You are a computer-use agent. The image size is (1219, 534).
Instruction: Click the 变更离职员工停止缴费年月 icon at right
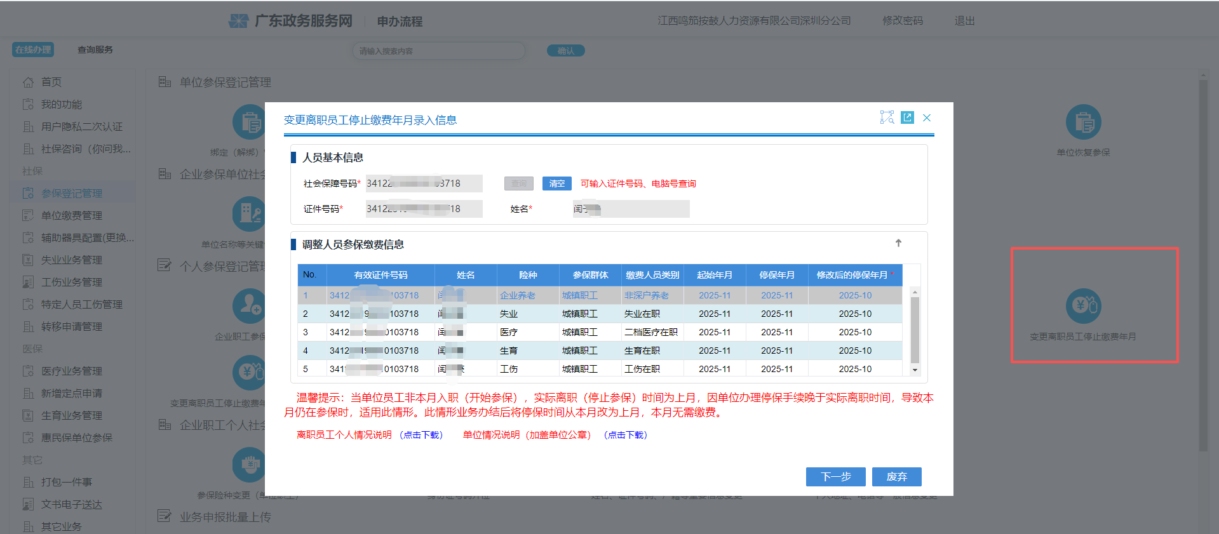(1083, 306)
